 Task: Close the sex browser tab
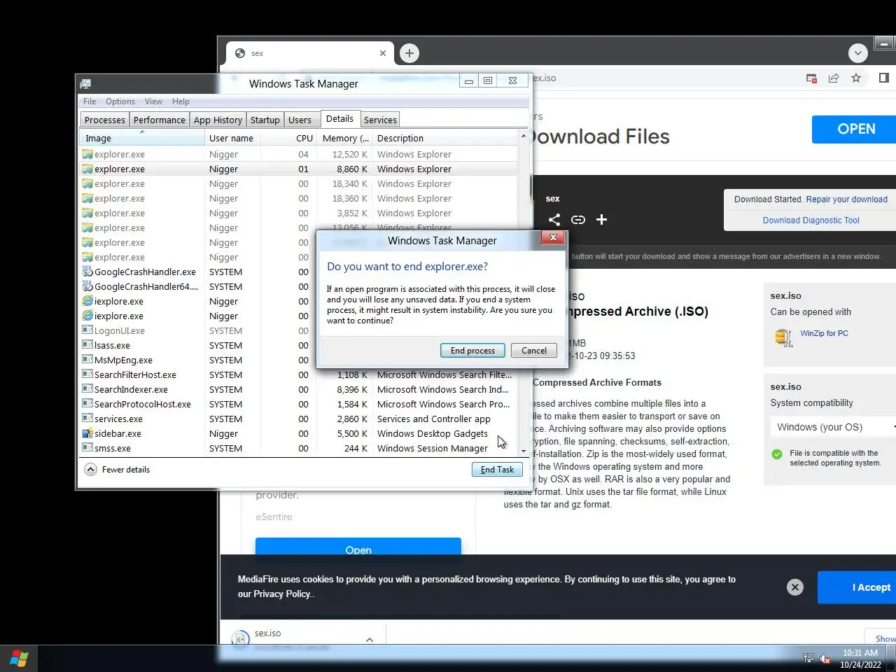click(x=383, y=53)
